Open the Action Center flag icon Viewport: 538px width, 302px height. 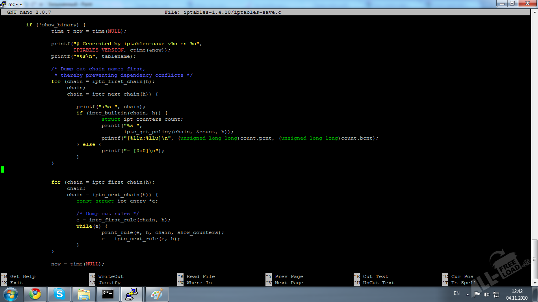477,294
